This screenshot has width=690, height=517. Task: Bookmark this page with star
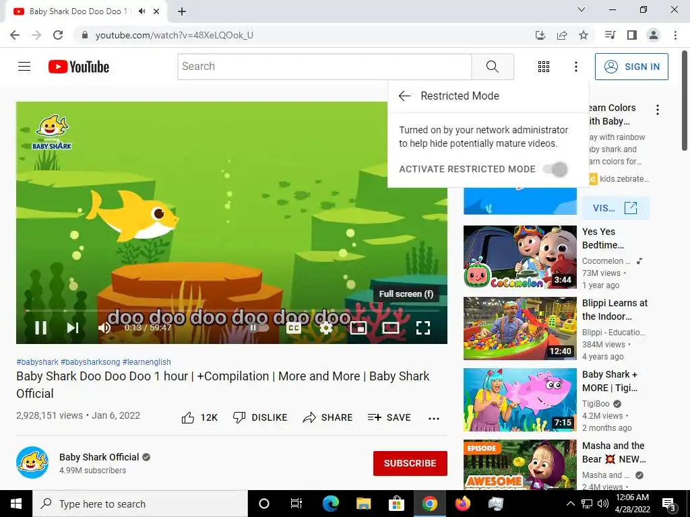(x=584, y=35)
